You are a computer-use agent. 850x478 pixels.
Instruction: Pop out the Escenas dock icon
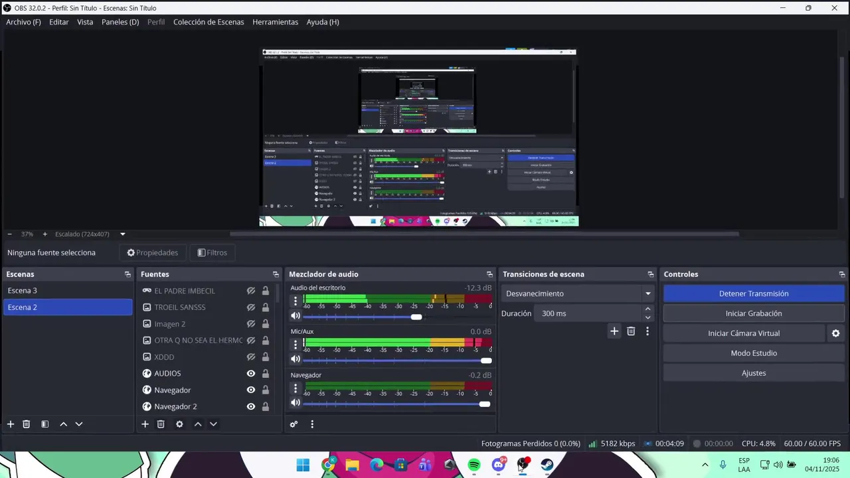(127, 274)
